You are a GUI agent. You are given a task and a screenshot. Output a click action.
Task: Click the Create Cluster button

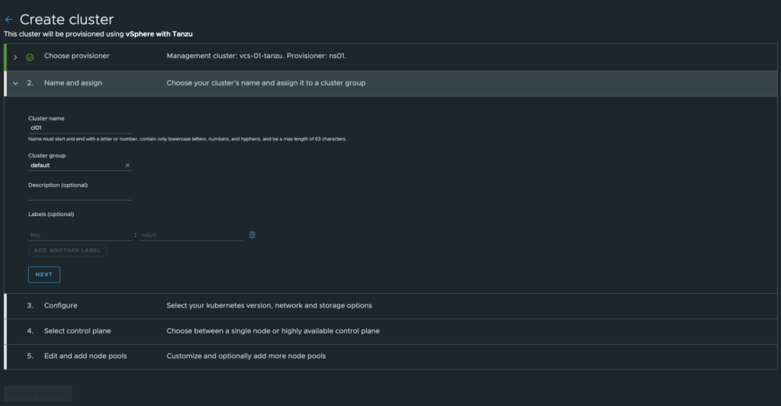coord(38,394)
